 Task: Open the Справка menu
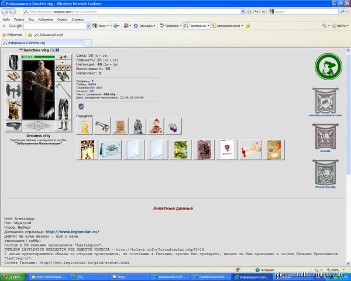[77, 19]
